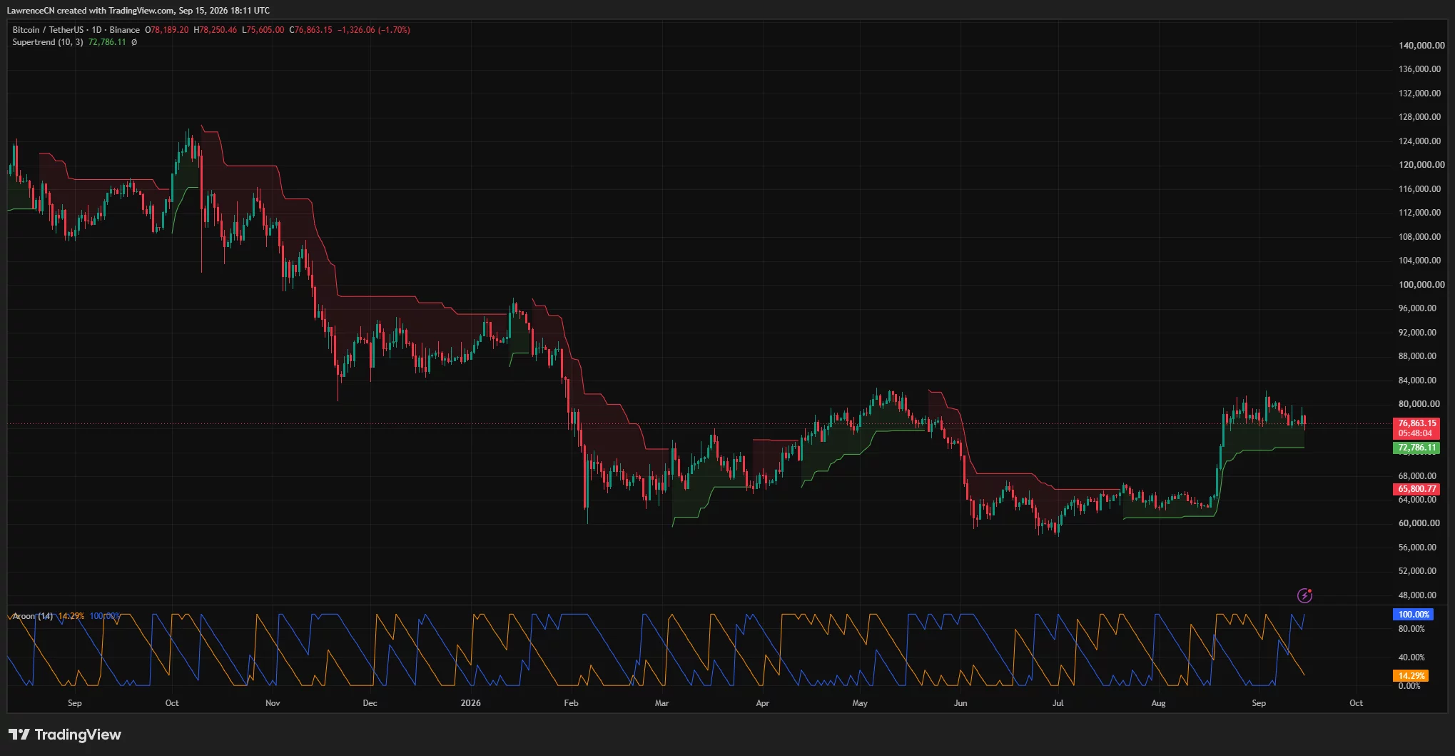The image size is (1455, 756).
Task: Click the orange 14.29% Aroon axis label
Action: pyautogui.click(x=1411, y=676)
